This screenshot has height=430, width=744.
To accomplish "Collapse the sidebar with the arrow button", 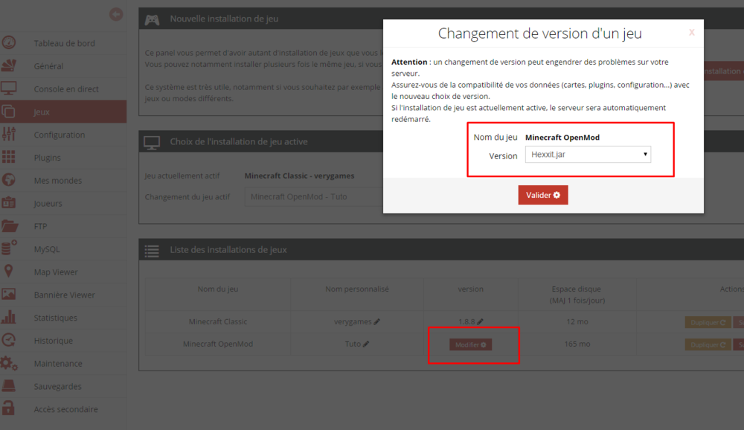I will coord(116,13).
